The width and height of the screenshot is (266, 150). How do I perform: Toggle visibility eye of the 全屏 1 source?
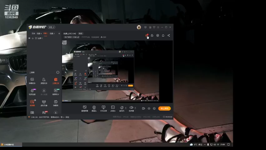[x=29, y=38]
